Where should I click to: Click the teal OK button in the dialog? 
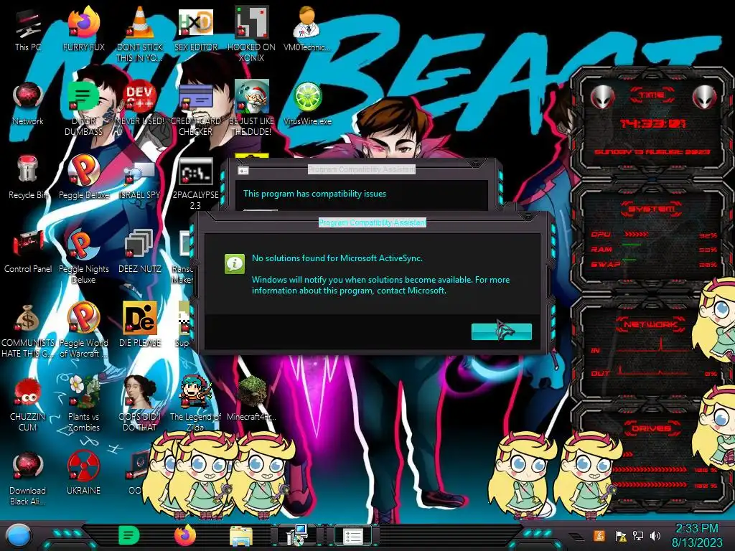[501, 331]
